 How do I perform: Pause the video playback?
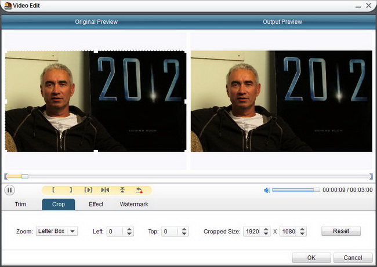click(x=10, y=190)
